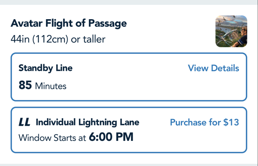Click the 44in (112cm) or taller text
Viewport: 258px width, 166px height.
pos(58,39)
